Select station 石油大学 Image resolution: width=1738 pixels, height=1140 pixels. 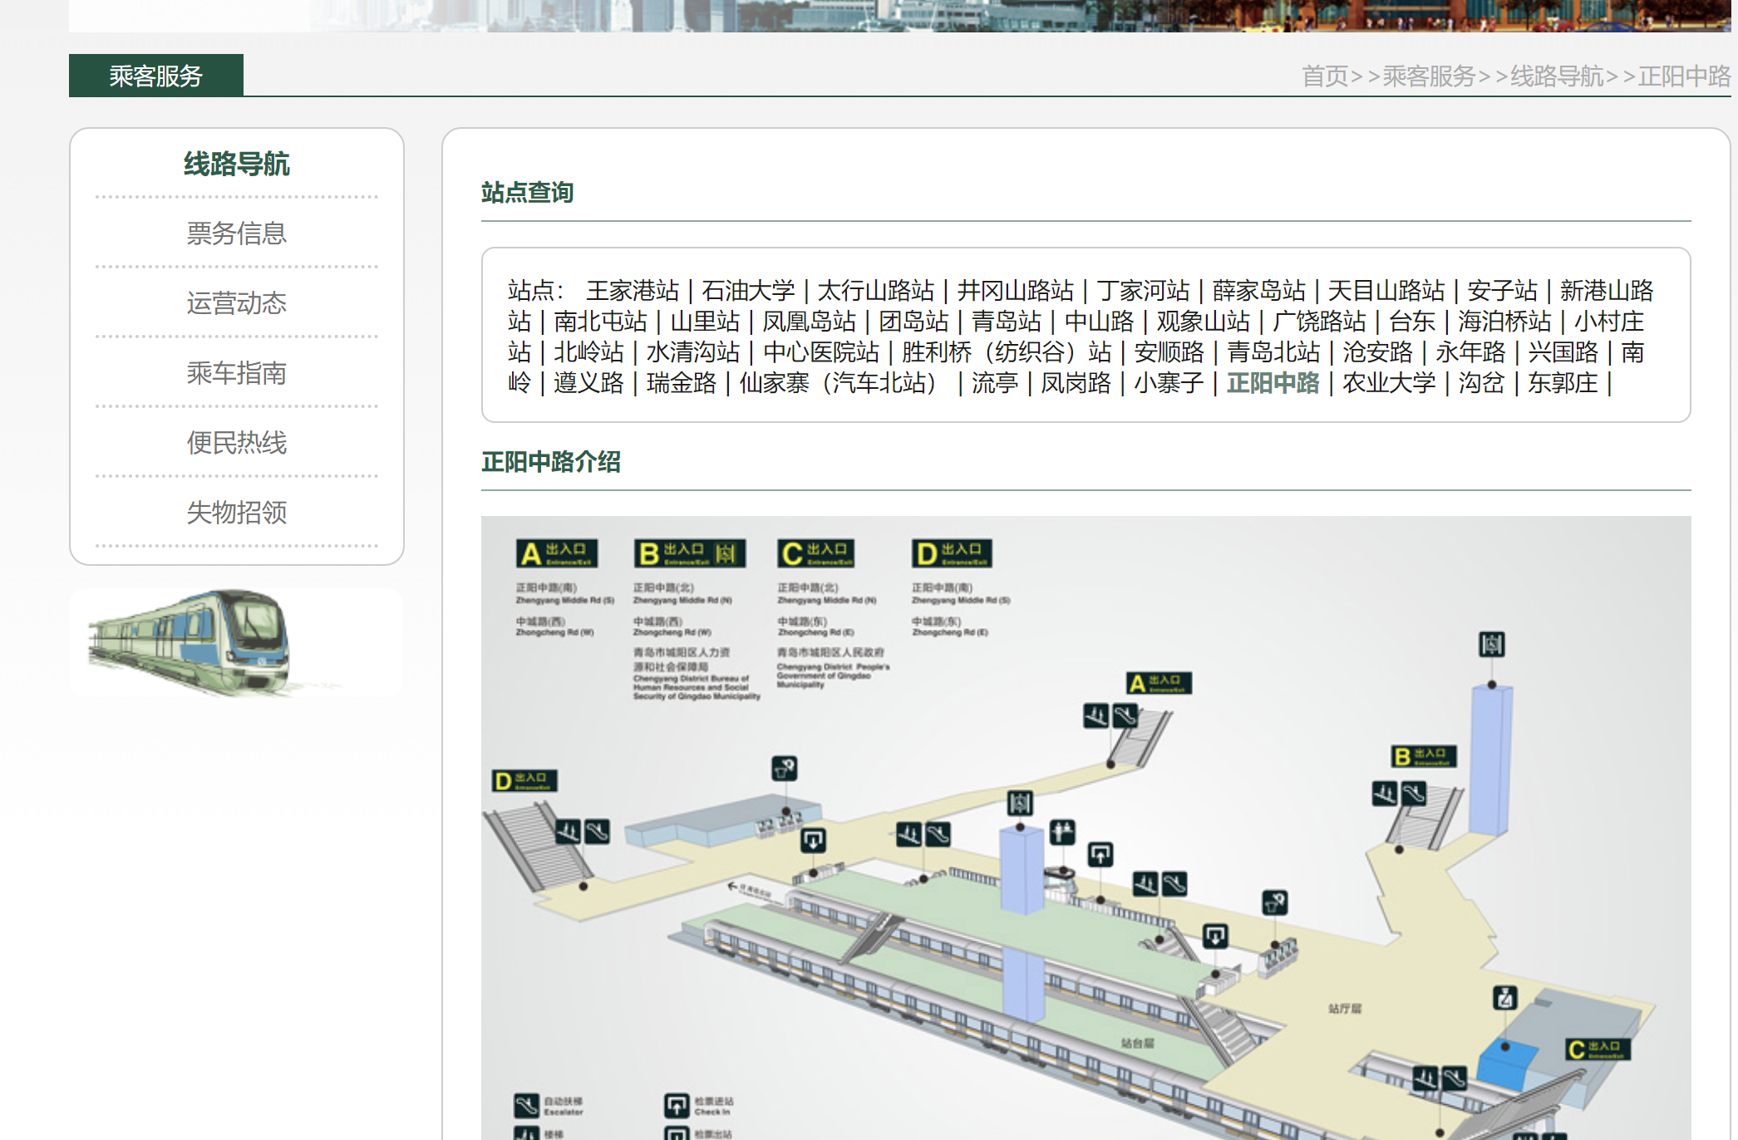click(x=748, y=291)
